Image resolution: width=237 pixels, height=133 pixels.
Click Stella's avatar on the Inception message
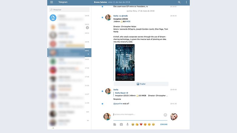[108, 17]
